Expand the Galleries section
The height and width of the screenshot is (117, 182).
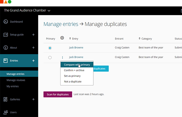[33, 99]
